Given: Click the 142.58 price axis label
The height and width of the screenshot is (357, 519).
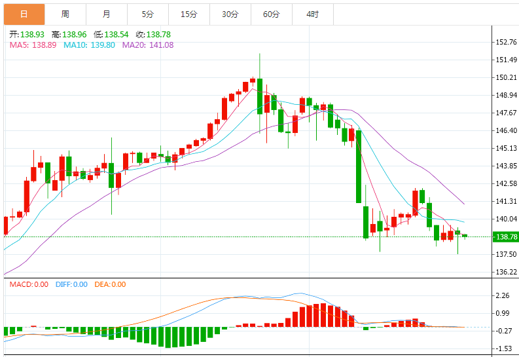Looking at the screenshot, I should tap(506, 183).
